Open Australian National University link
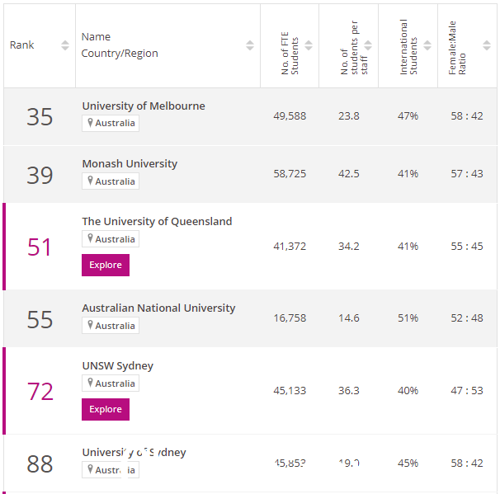The image size is (500, 494). click(158, 308)
